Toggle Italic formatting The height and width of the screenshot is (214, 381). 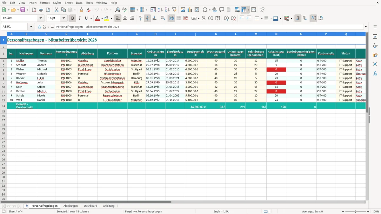coord(80,18)
